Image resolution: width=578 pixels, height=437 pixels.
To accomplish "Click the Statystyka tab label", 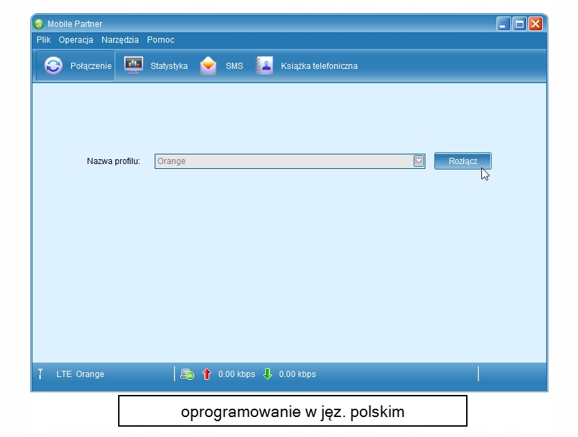I will [x=169, y=66].
